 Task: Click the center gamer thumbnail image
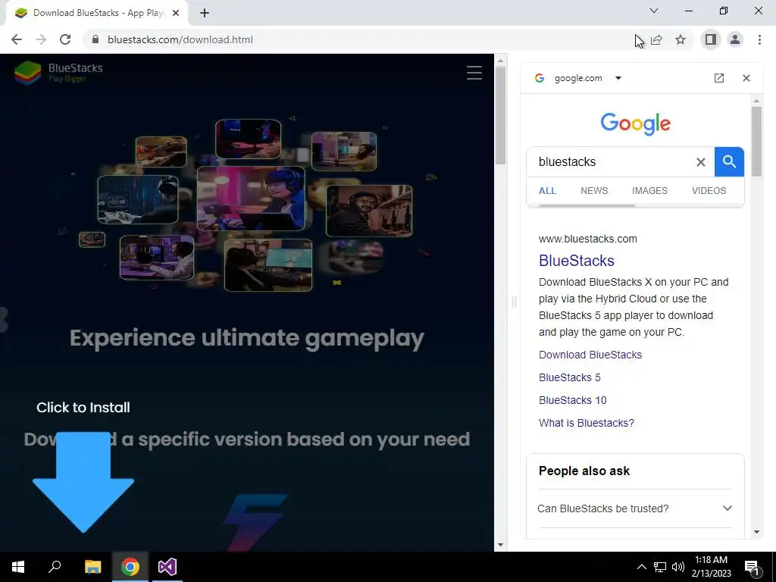(x=251, y=199)
